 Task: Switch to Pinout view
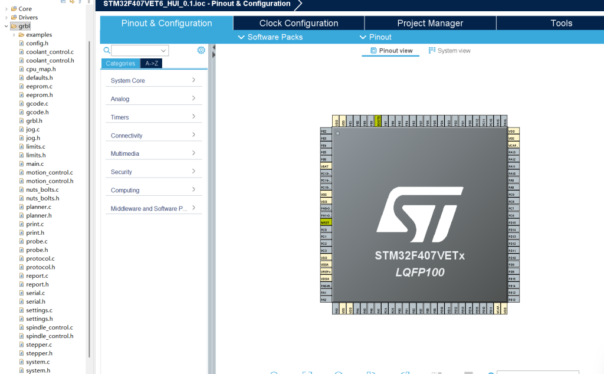pyautogui.click(x=391, y=51)
